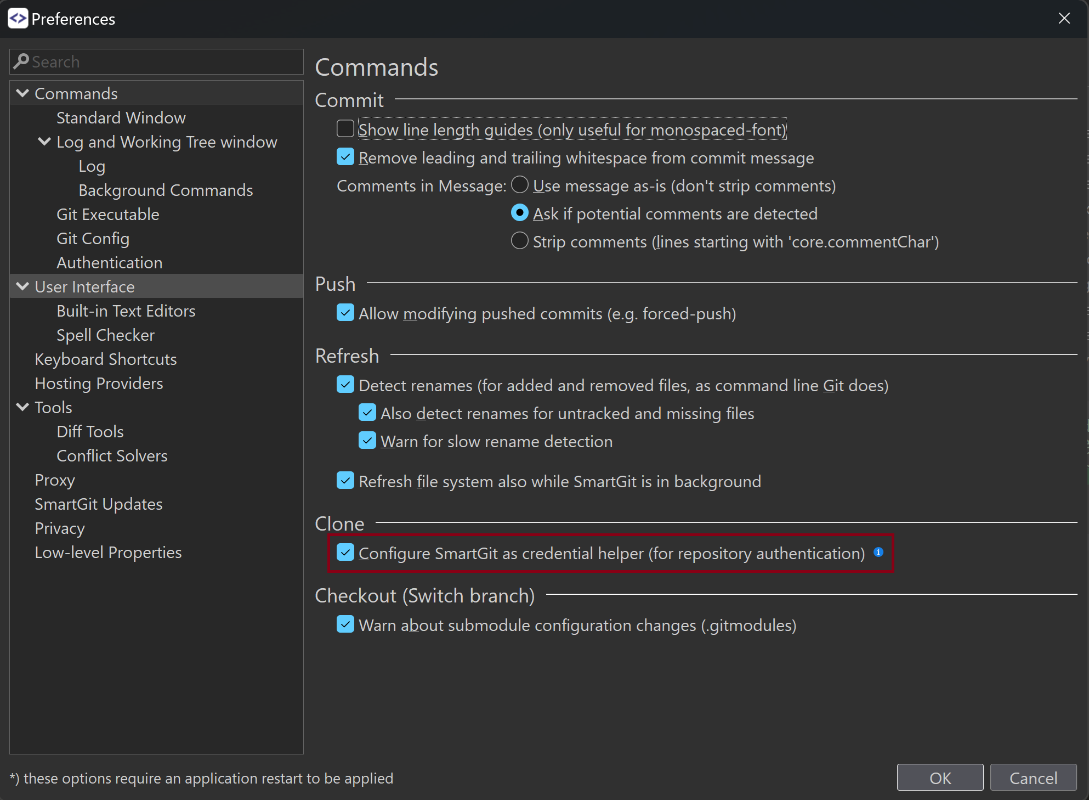Screen dimensions: 1089x800
Task: Click the Cancel button
Action: [x=1034, y=778]
